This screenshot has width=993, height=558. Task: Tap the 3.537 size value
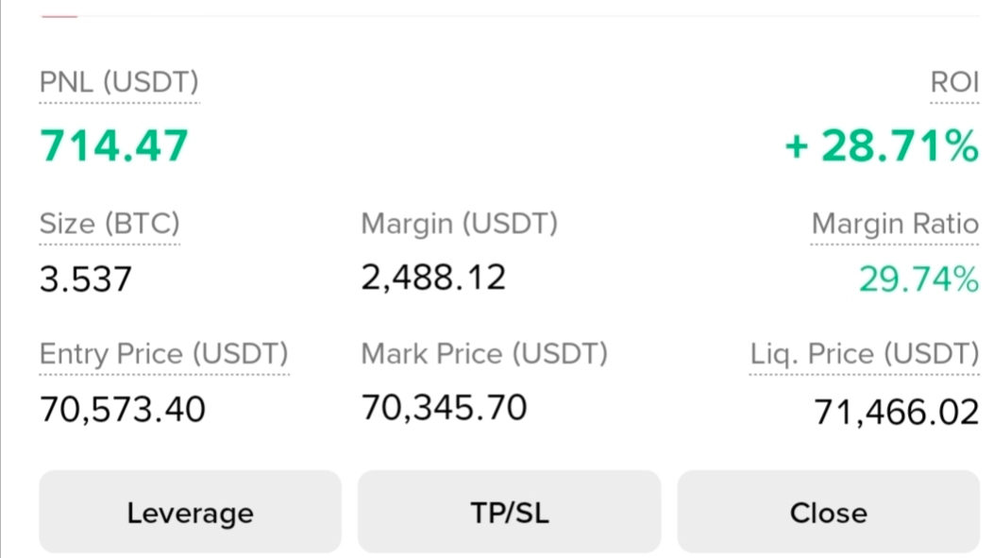click(86, 279)
